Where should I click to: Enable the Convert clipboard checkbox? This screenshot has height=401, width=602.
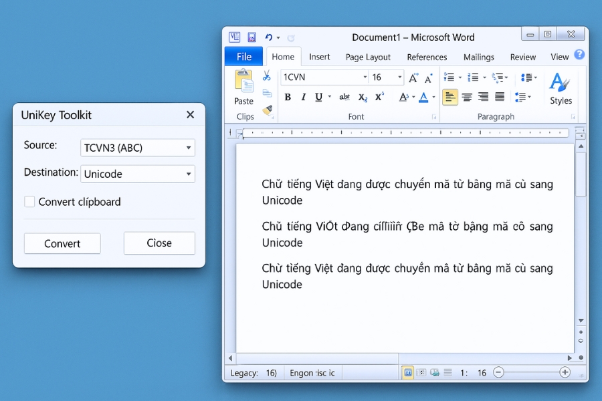29,202
